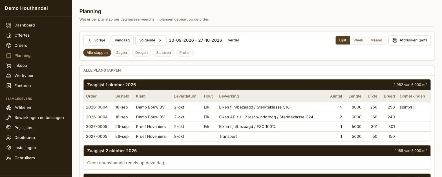Click Proef Hoveniers in Transport row
The width and height of the screenshot is (442, 177).
151,136
